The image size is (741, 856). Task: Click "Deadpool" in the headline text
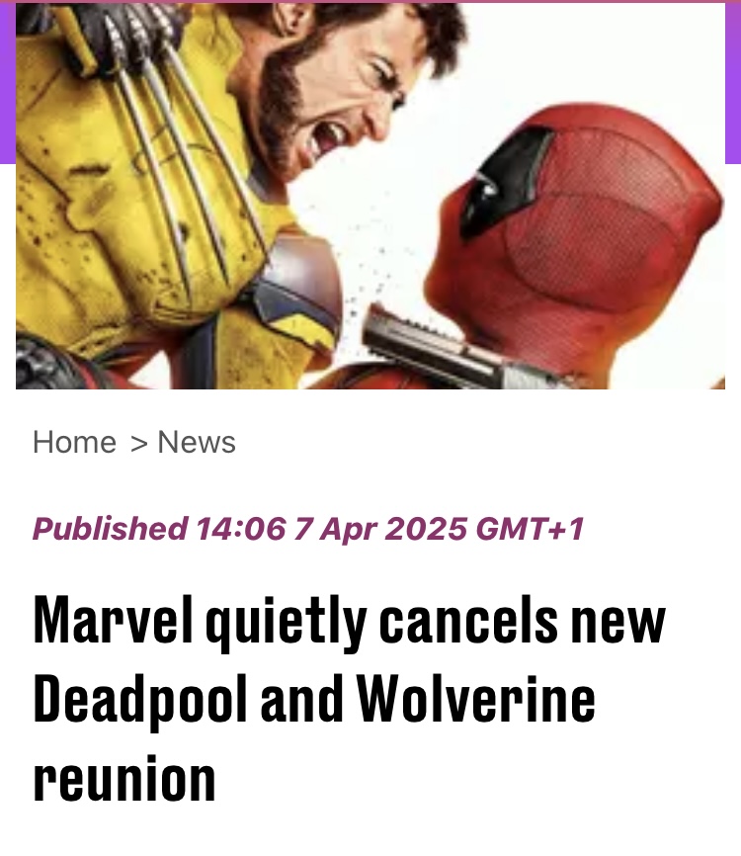pos(140,699)
